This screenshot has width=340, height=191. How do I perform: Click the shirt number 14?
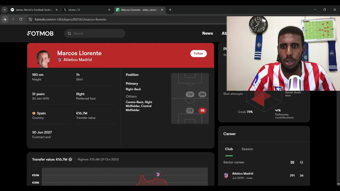[78, 75]
